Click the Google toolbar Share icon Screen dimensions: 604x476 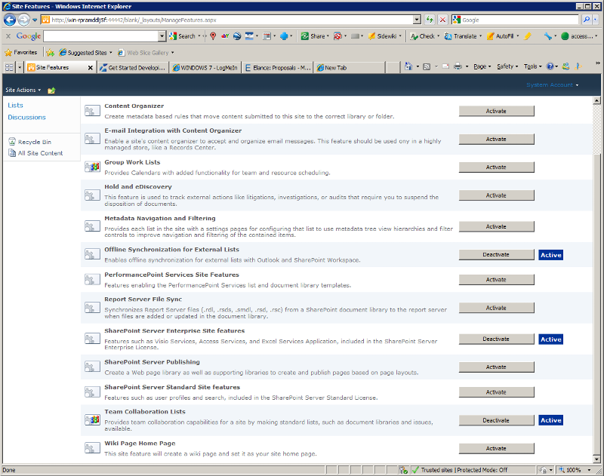pos(305,36)
